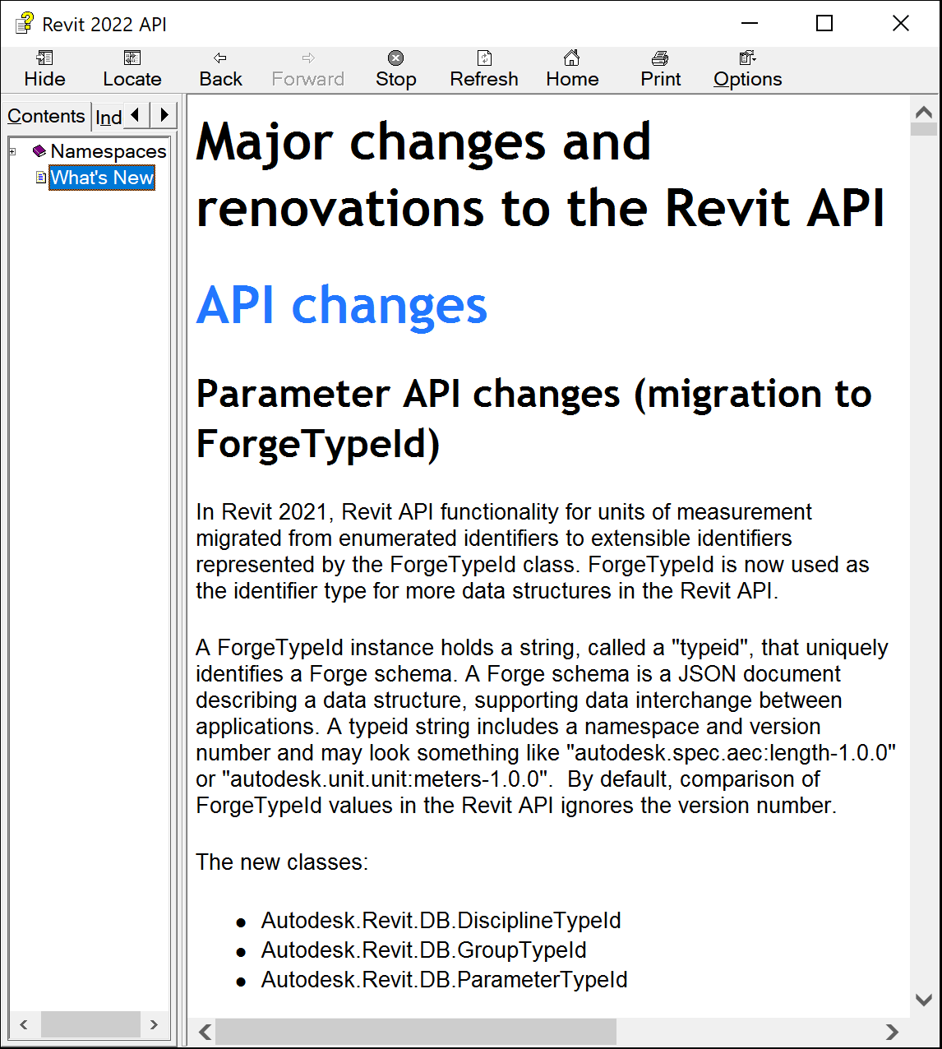Viewport: 942px width, 1049px height.
Task: Open the Options toolbar menu
Action: (x=746, y=68)
